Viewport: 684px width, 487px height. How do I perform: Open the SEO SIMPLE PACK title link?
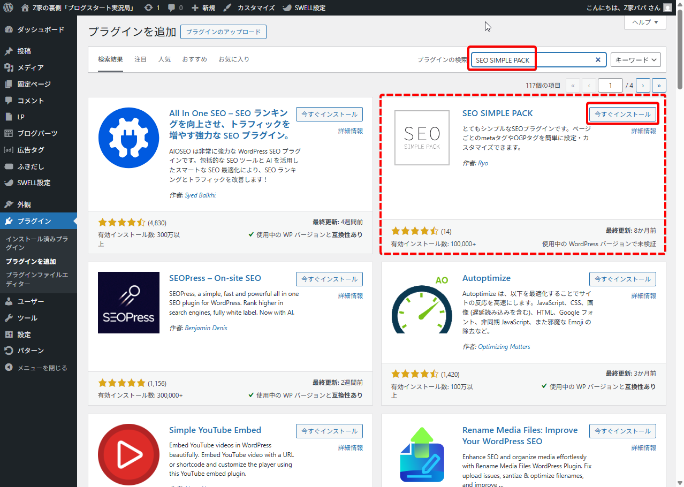tap(498, 113)
